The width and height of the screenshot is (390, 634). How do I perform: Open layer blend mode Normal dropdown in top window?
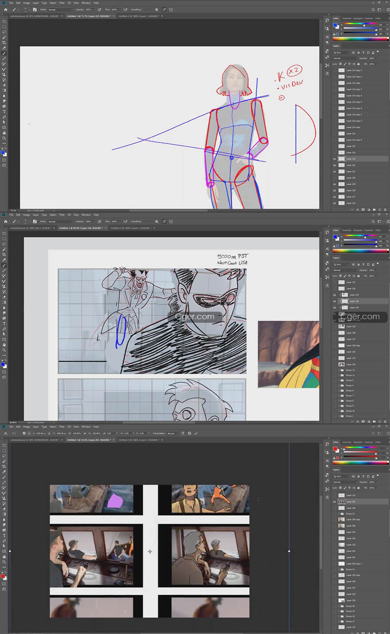(345, 58)
